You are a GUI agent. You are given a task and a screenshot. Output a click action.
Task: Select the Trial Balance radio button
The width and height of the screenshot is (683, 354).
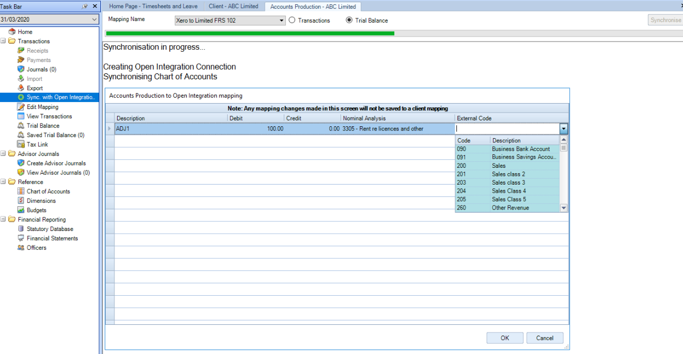click(349, 21)
